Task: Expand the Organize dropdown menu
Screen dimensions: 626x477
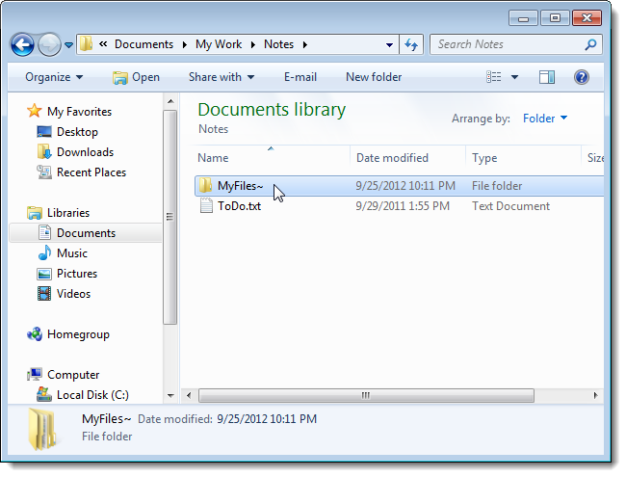Action: tap(54, 77)
